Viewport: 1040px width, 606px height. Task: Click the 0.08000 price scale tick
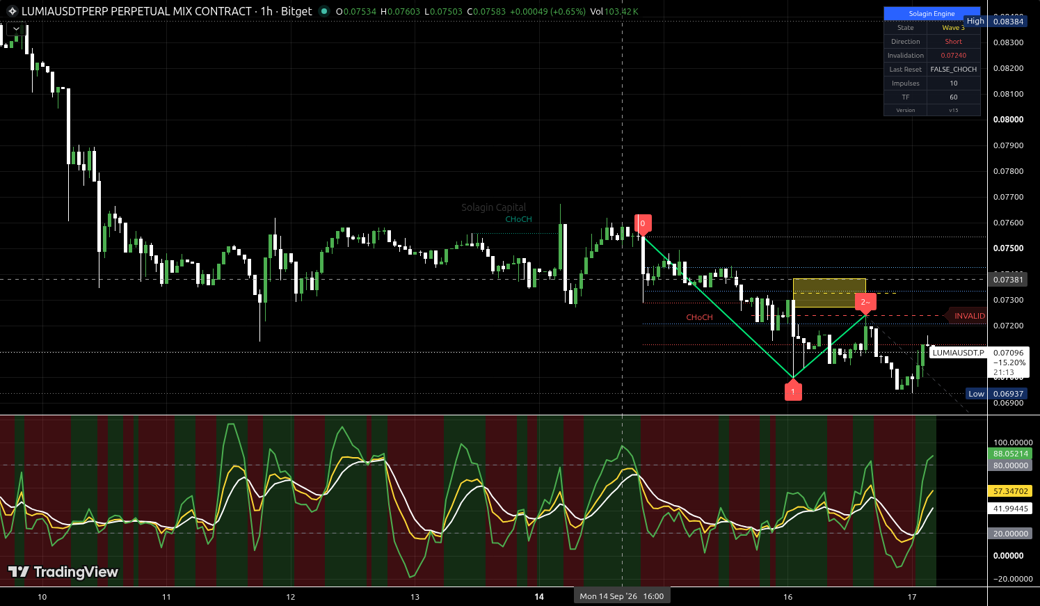pyautogui.click(x=1008, y=120)
